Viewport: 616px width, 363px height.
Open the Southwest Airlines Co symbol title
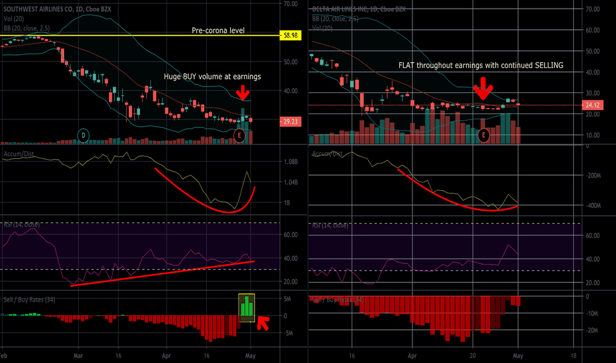coord(58,9)
